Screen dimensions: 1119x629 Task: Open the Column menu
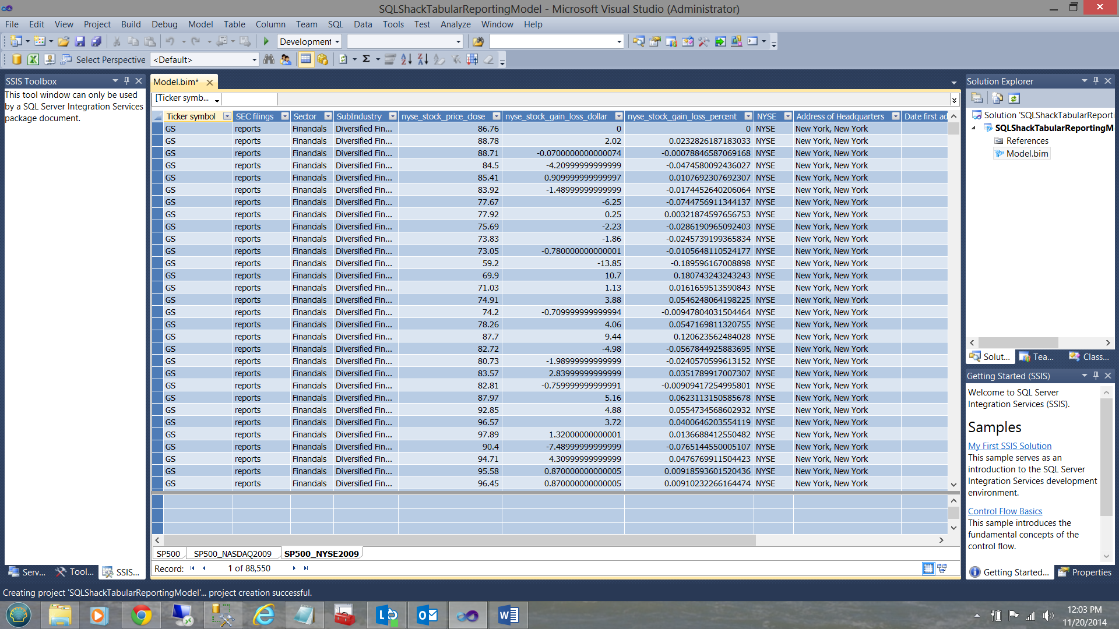(270, 24)
